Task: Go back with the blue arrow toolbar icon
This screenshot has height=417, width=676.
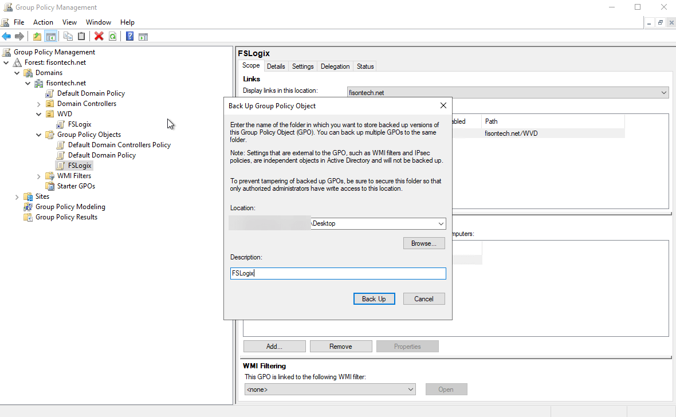Action: 6,36
